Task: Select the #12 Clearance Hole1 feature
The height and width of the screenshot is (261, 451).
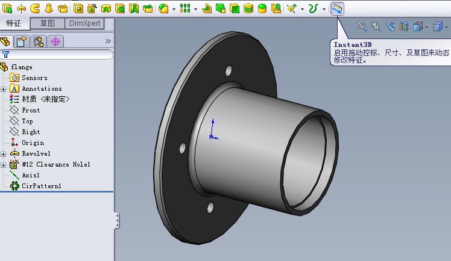Action: 56,164
